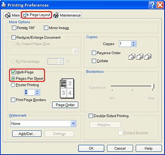Image resolution: width=165 pixels, height=155 pixels.
Task: Uncheck the Multi-Page checkbox
Action: pos(14,72)
